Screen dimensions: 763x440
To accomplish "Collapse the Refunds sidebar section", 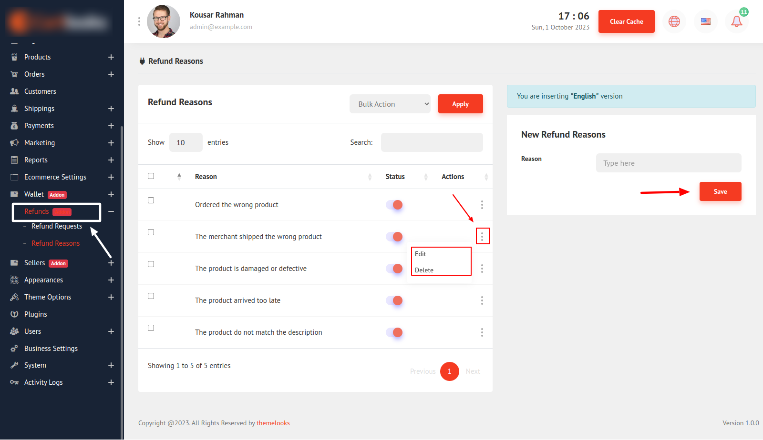I will (111, 211).
